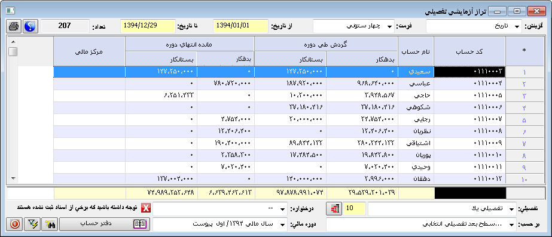552x237 pixels.
Task: Click account code cell in نظريان row
Action: (x=469, y=132)
